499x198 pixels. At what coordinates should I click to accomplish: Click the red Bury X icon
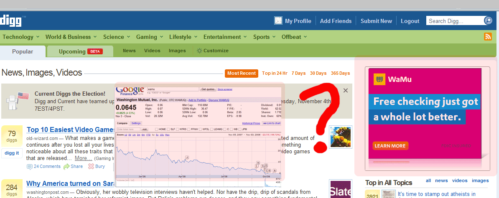(x=91, y=167)
